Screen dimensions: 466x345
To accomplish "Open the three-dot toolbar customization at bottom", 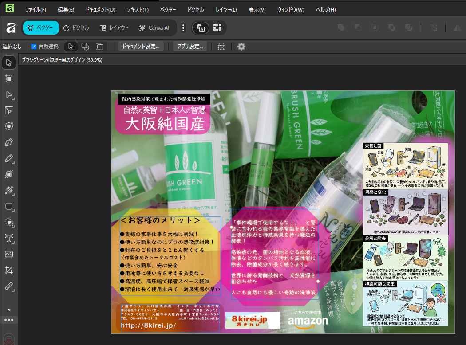I will coord(8,320).
